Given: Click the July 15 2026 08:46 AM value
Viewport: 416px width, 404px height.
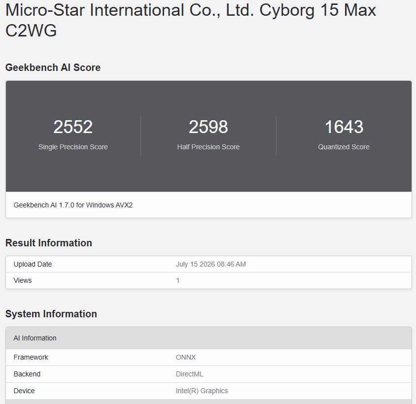Looking at the screenshot, I should (210, 264).
